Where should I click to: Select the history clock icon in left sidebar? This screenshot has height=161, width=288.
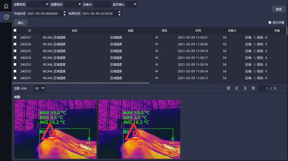pos(6,17)
